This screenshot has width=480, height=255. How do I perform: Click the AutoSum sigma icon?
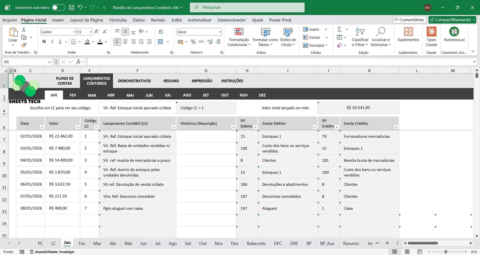(339, 29)
